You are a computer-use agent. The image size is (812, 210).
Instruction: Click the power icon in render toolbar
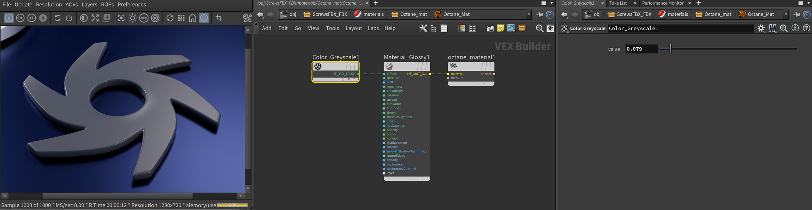pos(69,18)
